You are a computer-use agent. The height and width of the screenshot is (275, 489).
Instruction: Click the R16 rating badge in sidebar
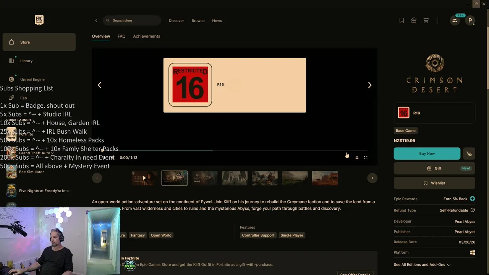[x=404, y=113]
